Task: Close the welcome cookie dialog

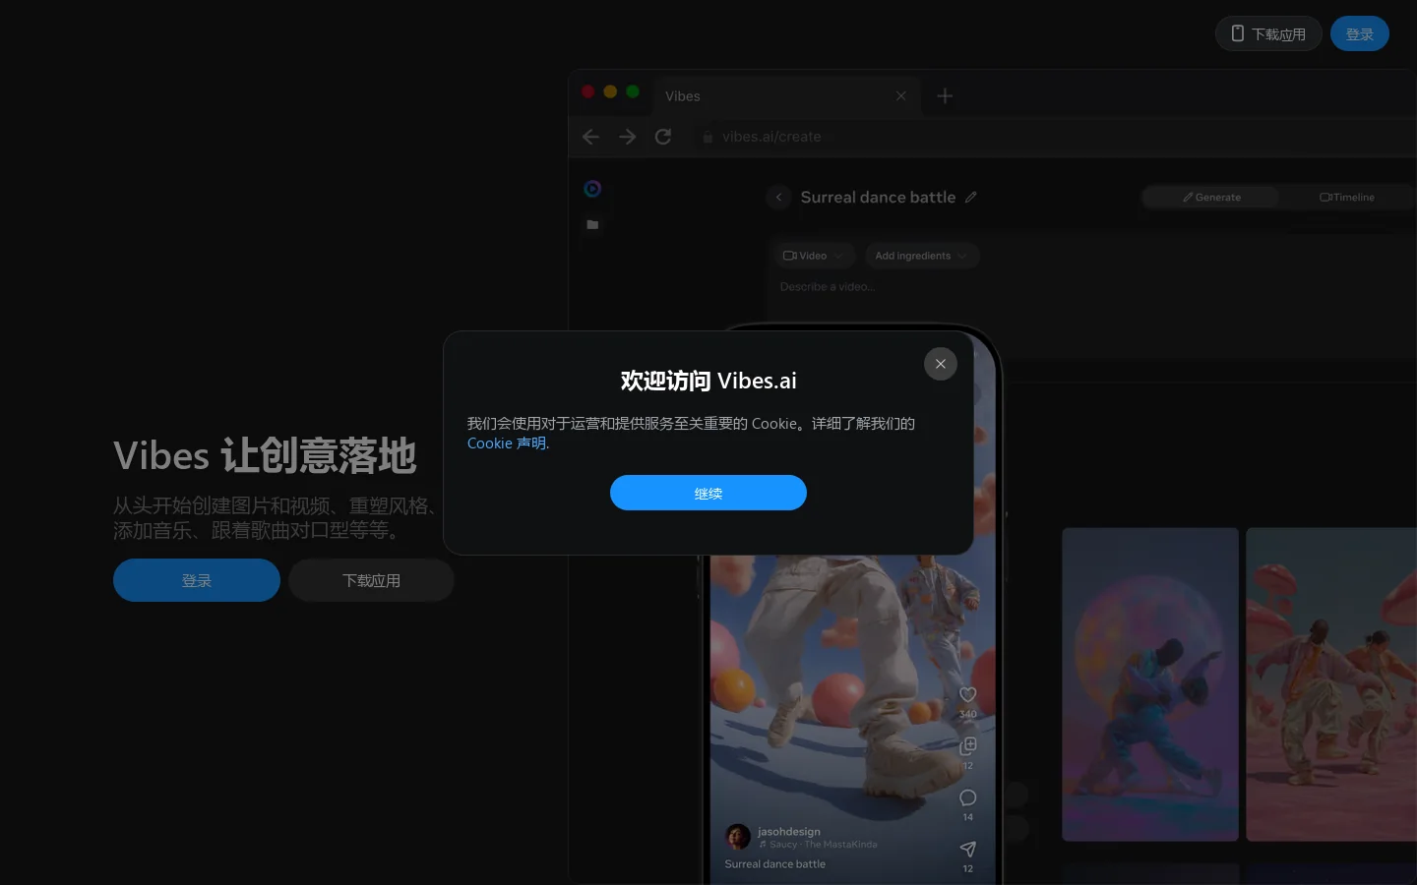Action: [941, 364]
